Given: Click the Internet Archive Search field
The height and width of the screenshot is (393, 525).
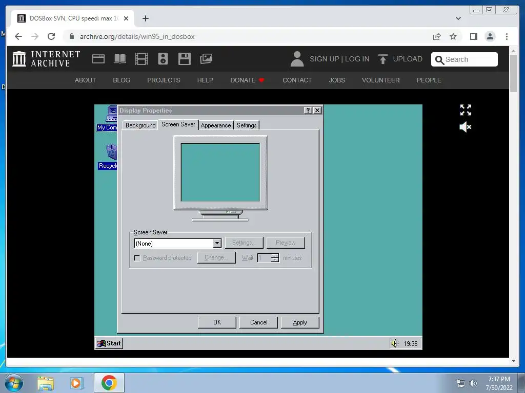Looking at the screenshot, I should [x=464, y=59].
